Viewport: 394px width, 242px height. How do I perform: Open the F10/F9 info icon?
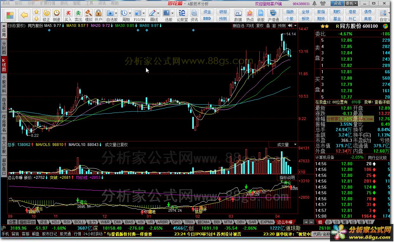pyautogui.click(x=138, y=13)
